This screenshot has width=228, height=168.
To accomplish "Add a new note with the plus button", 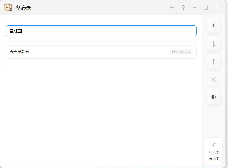I will click(213, 25).
